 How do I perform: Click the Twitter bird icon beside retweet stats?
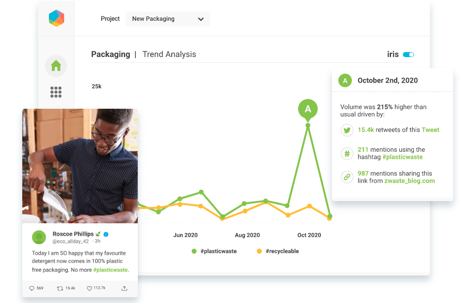346,130
